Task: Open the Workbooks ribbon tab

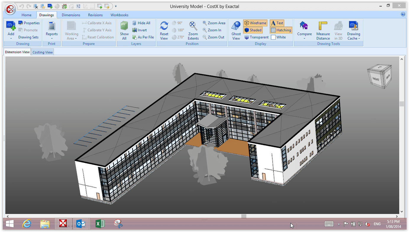Action: (119, 15)
